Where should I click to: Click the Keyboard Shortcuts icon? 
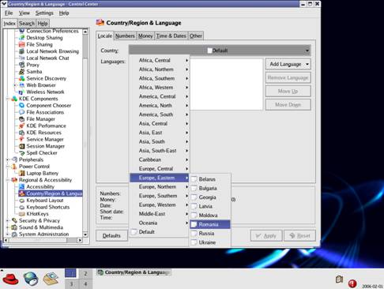[22, 207]
